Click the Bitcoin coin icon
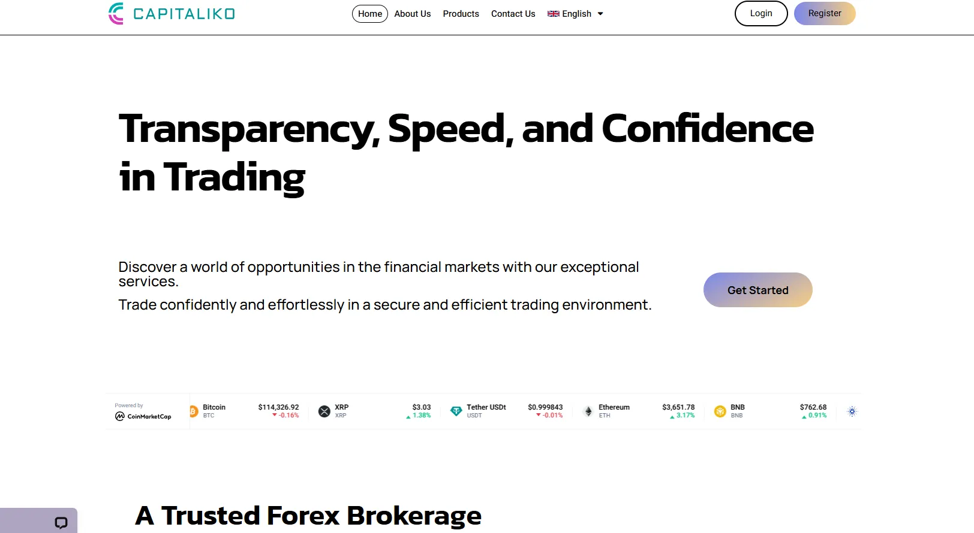The height and width of the screenshot is (533, 974). pyautogui.click(x=194, y=411)
